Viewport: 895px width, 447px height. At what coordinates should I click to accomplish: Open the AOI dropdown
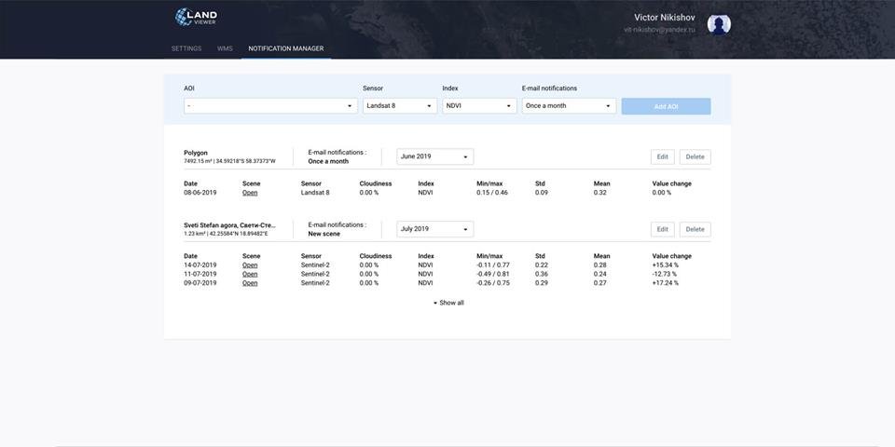(270, 106)
